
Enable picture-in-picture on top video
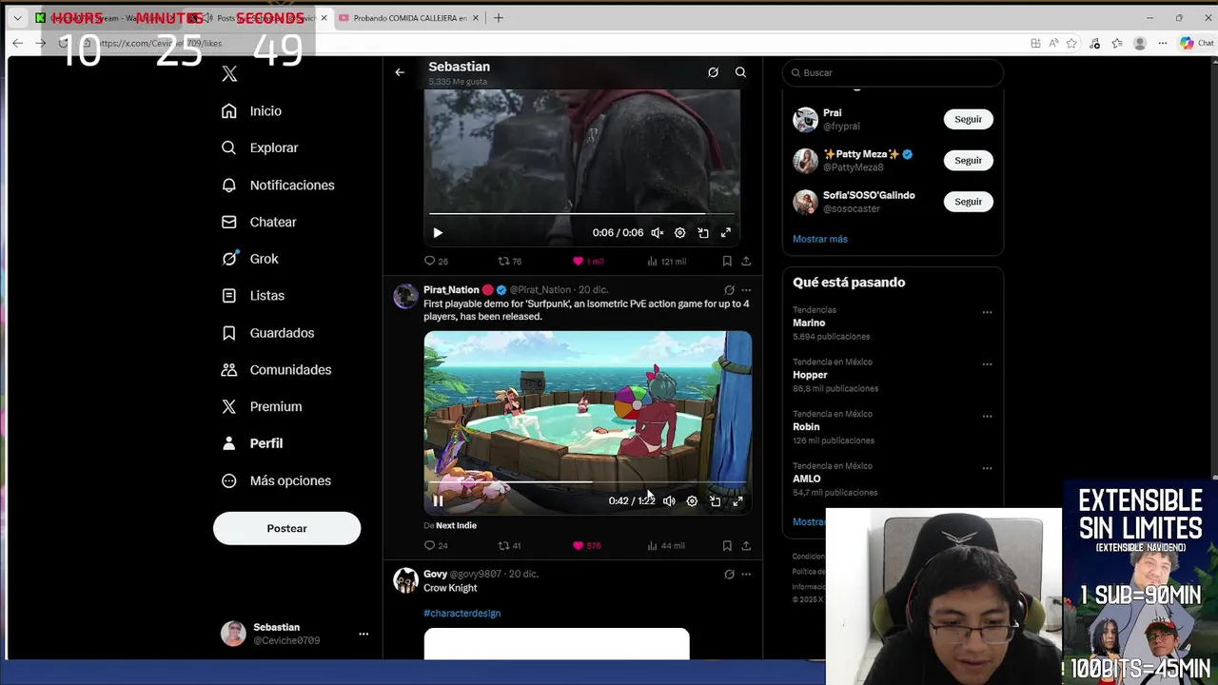pos(703,232)
